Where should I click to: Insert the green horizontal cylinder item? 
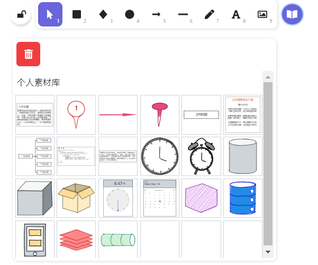[118, 240]
